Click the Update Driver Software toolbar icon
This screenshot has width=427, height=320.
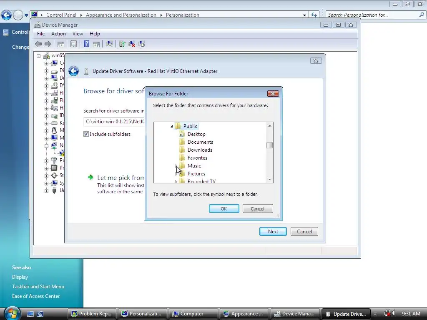(122, 44)
